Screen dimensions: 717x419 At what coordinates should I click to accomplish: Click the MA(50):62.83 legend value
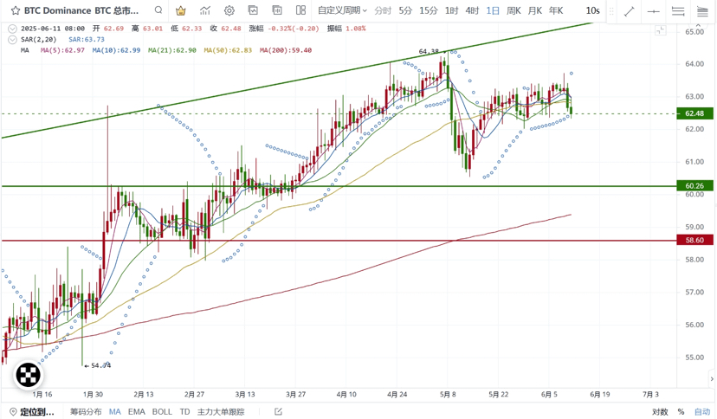coord(228,50)
